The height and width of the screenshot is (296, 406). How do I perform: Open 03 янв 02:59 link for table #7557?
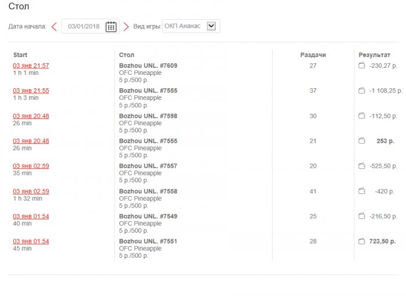click(31, 166)
